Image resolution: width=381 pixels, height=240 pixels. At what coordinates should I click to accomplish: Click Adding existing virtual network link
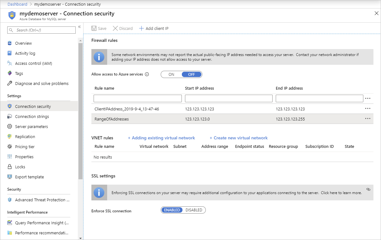click(161, 138)
